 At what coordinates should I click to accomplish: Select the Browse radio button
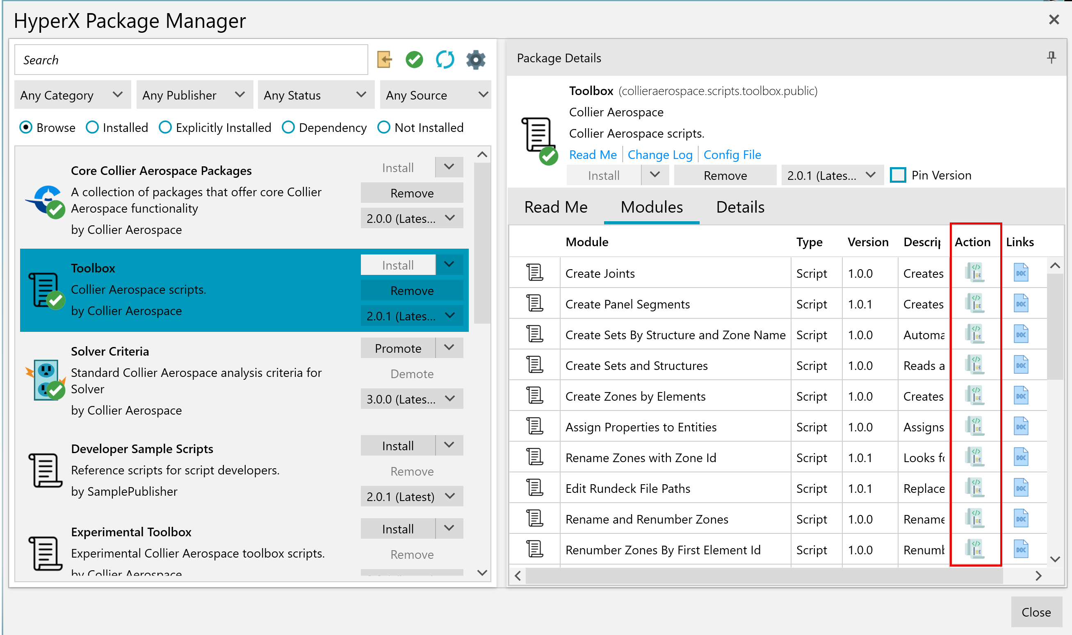(x=26, y=127)
